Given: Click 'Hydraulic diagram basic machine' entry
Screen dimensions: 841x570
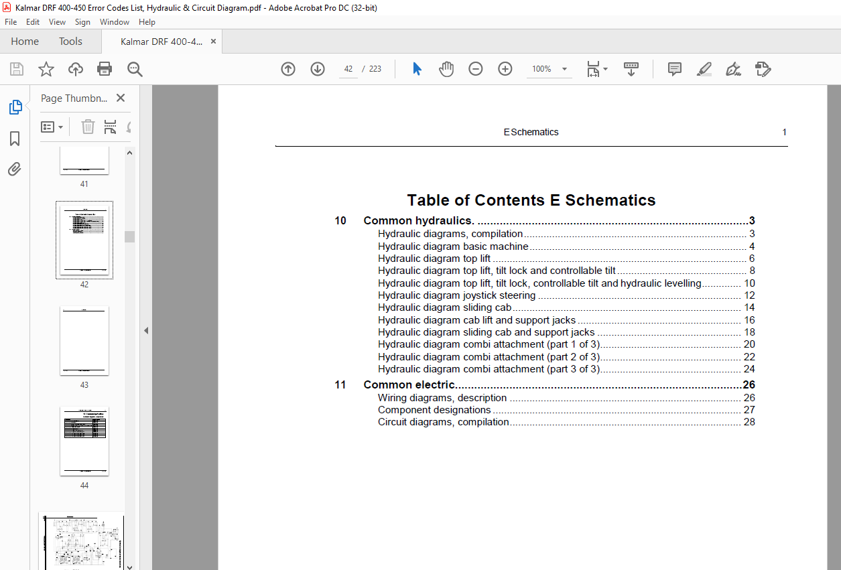Looking at the screenshot, I should pyautogui.click(x=566, y=246).
